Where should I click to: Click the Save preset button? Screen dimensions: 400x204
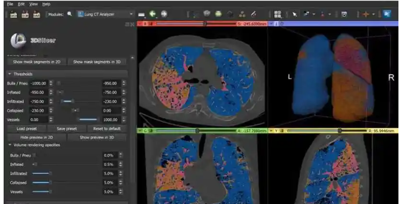[67, 129]
